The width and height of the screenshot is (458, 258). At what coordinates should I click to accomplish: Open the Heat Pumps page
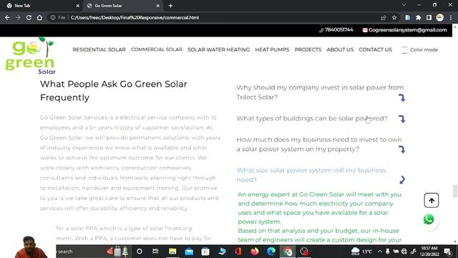(x=272, y=49)
